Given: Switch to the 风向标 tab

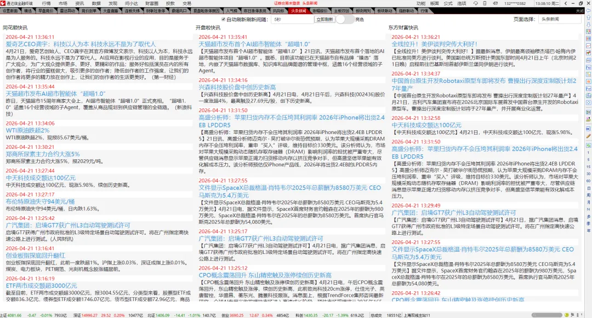Looking at the screenshot, I should (x=278, y=11).
